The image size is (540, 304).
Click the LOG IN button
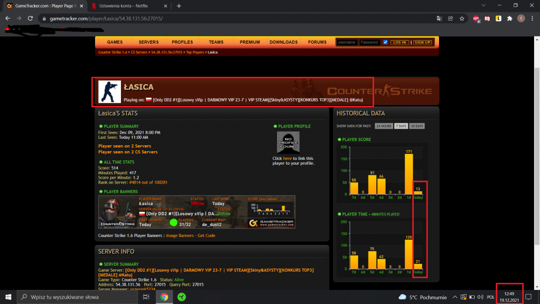coord(400,42)
